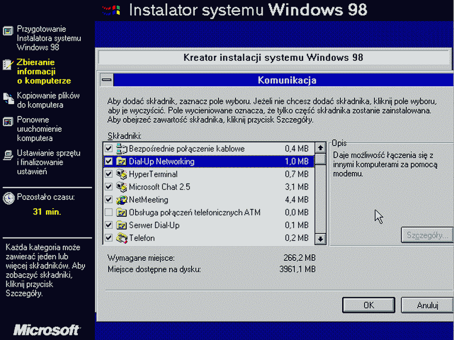
Task: Click the Ponowne uruchomienie komputera step icon
Action: (8, 122)
